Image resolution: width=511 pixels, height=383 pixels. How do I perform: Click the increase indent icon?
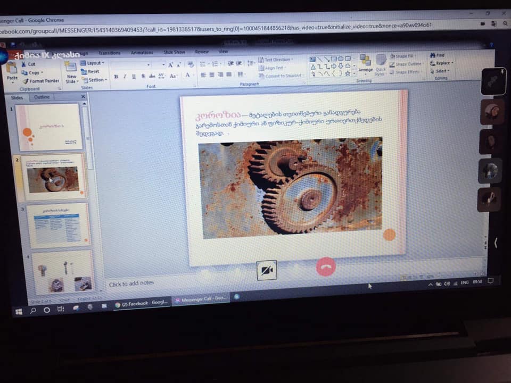(239, 63)
